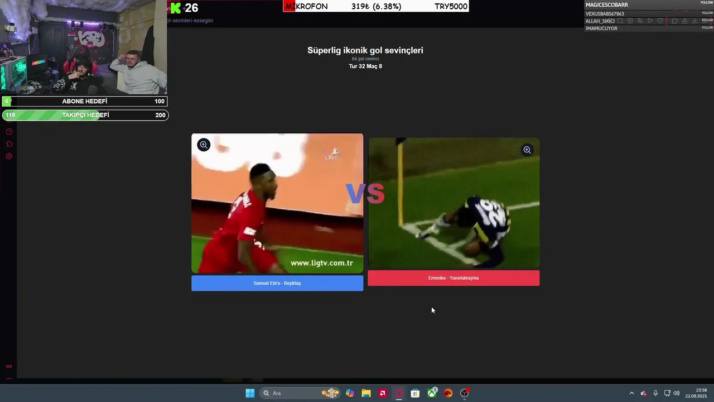Image resolution: width=714 pixels, height=402 pixels.
Task: Open the clock history icon in browser sidebar
Action: 9,132
